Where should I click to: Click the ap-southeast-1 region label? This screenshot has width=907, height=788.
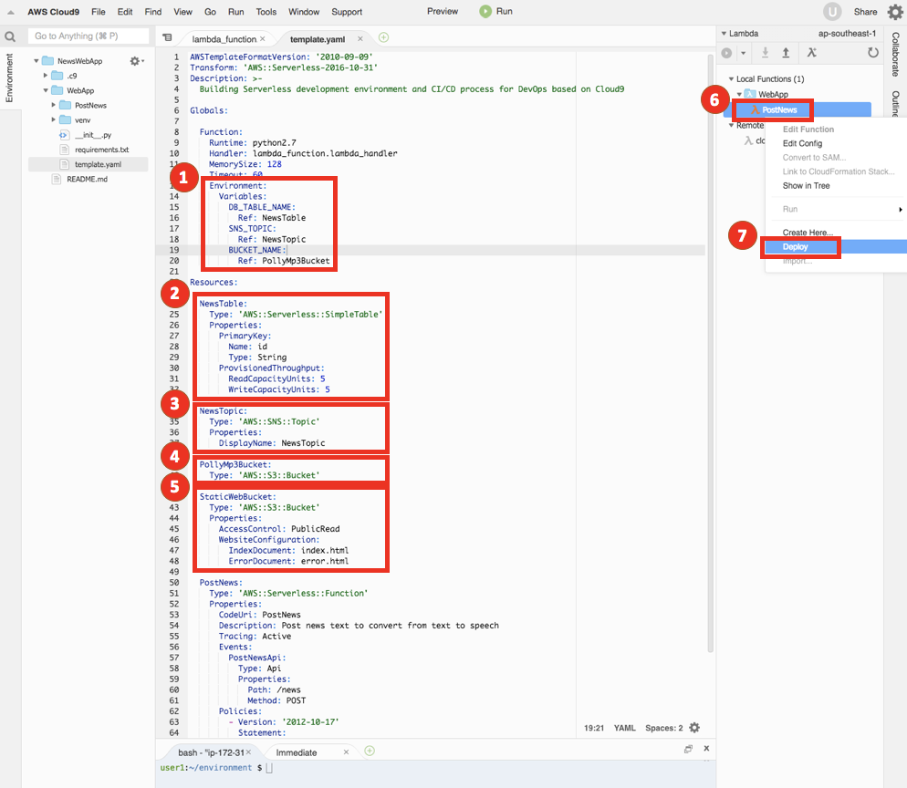(x=847, y=34)
